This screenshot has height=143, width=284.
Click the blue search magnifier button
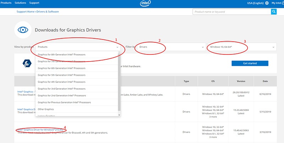tap(274, 12)
